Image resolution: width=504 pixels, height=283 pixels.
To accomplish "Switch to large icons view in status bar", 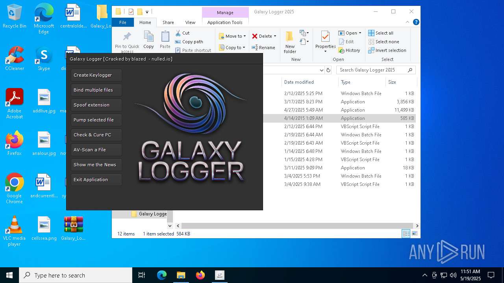I will [x=414, y=234].
